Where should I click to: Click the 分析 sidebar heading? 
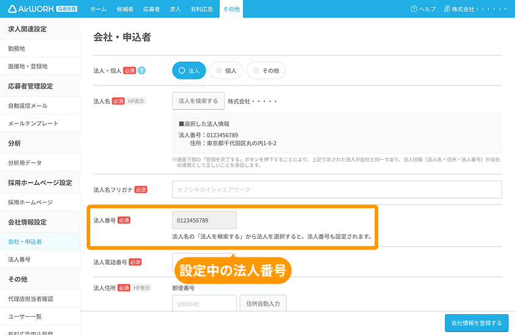pos(15,143)
